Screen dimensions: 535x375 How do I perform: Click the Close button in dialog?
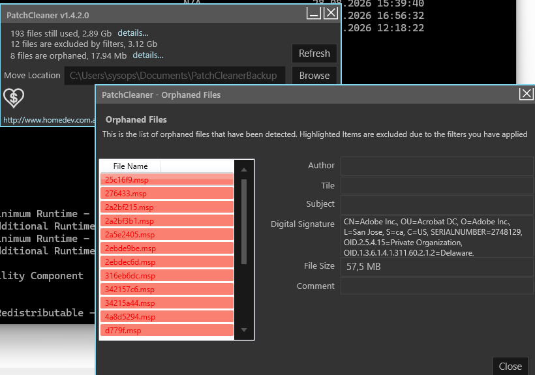(510, 366)
